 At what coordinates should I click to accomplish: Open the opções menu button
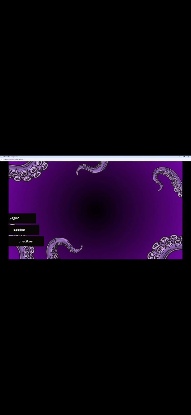click(x=24, y=230)
